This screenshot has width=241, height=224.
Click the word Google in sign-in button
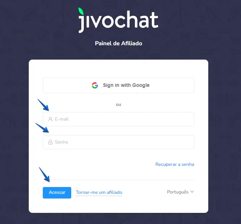pos(141,85)
